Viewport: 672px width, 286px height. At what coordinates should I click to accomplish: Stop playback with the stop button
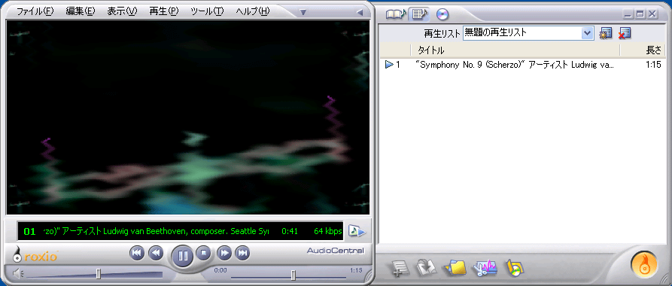coord(204,253)
